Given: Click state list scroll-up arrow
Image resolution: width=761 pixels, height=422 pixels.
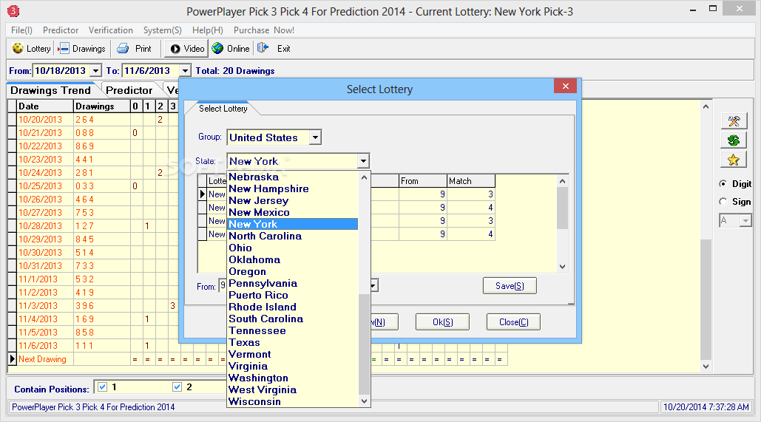Looking at the screenshot, I should (364, 177).
